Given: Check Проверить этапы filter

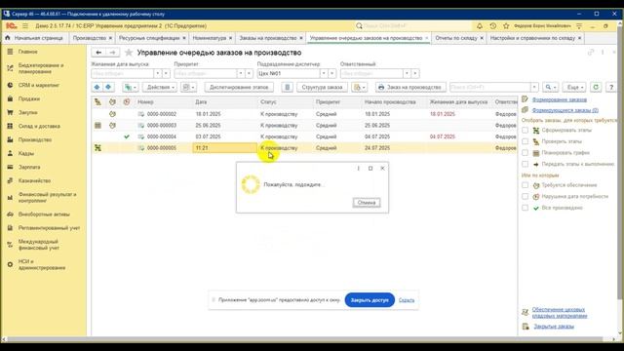Looking at the screenshot, I should click(x=525, y=141).
